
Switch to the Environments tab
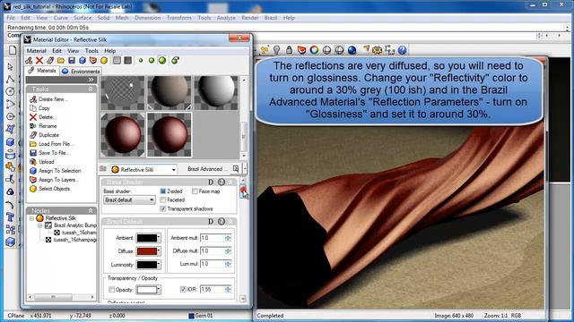click(x=82, y=72)
